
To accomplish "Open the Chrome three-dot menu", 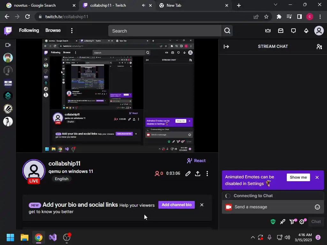I will tap(320, 17).
